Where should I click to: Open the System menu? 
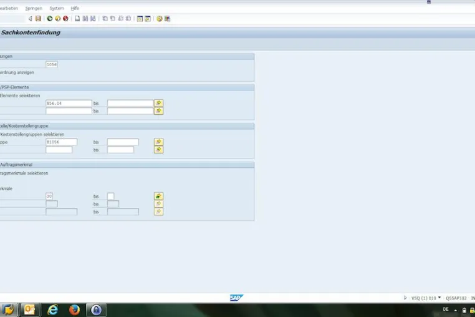tap(57, 8)
